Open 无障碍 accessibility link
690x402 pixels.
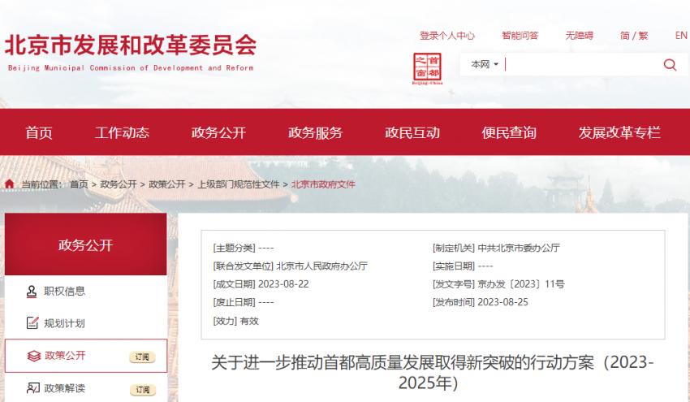(x=579, y=36)
